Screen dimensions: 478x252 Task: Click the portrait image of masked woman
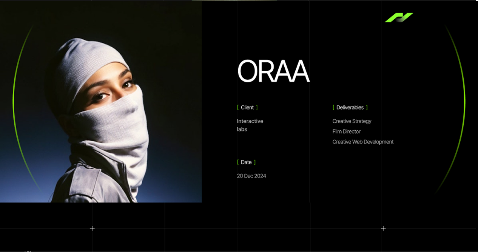point(101,101)
